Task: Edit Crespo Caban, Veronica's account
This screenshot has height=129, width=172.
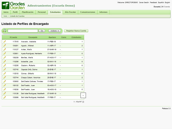Action: click(5, 77)
